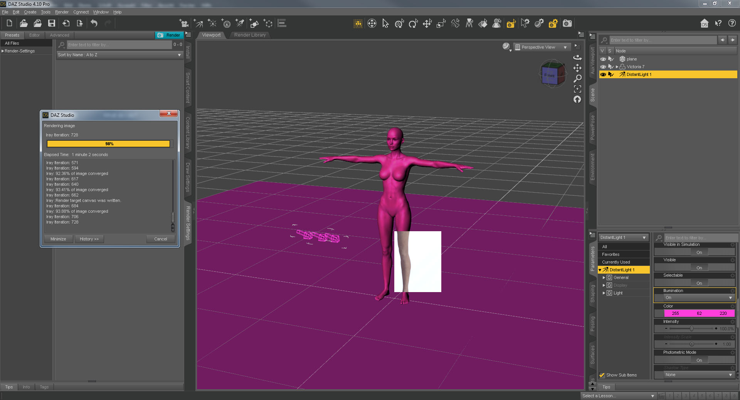Select the Translate move tool
This screenshot has height=400, width=740.
pyautogui.click(x=427, y=24)
